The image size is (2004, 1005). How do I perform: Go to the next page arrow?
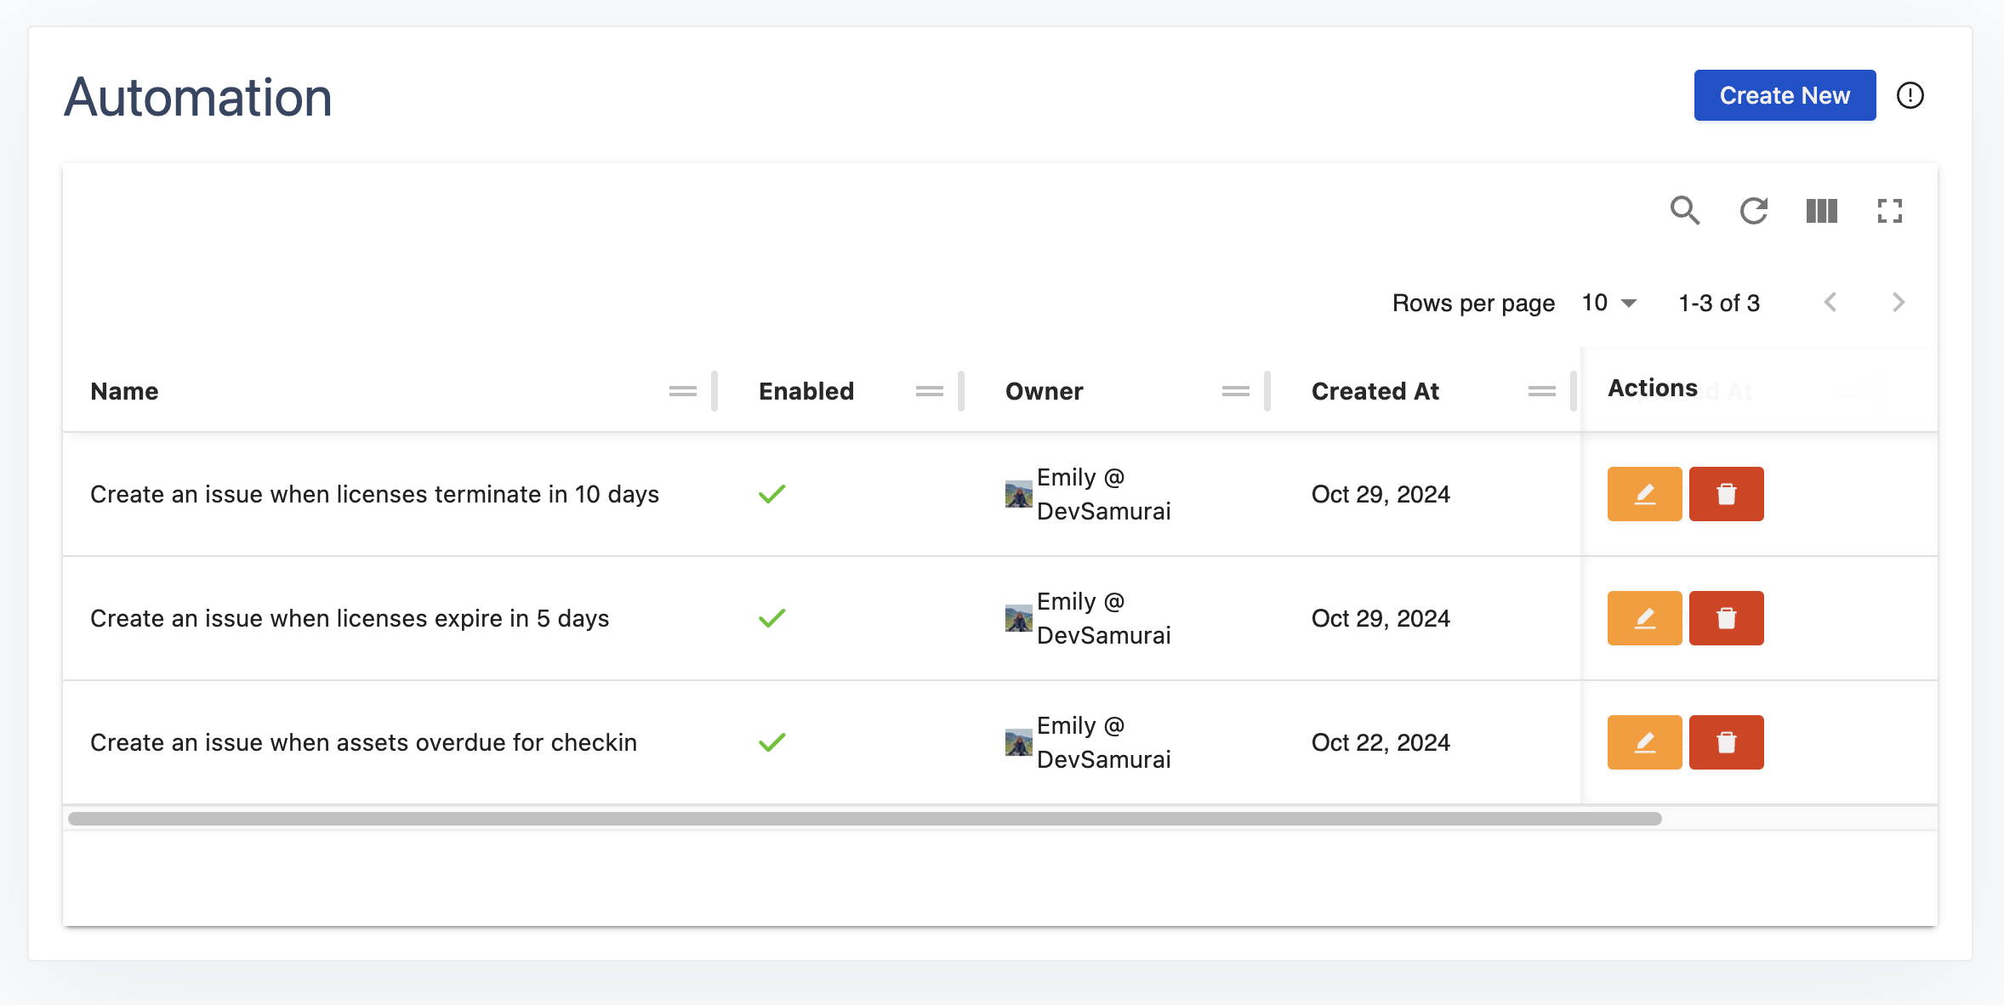pos(1898,303)
